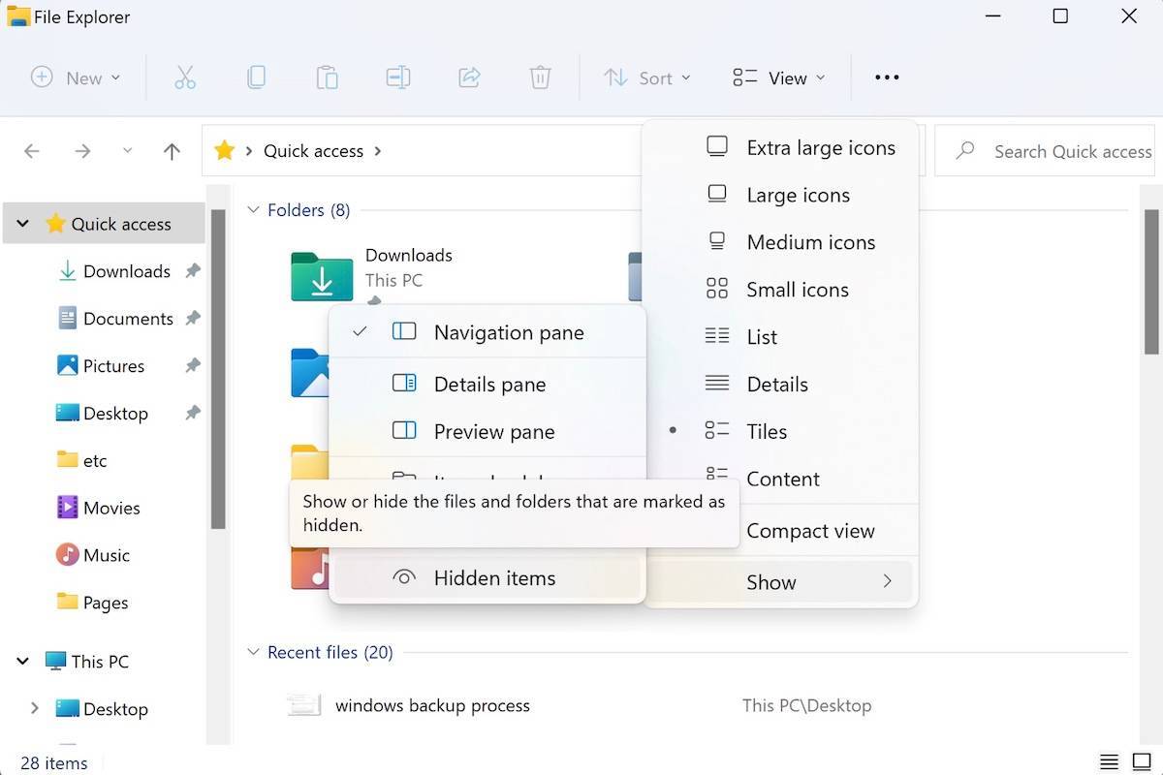Enable the Preview pane

pyautogui.click(x=493, y=432)
